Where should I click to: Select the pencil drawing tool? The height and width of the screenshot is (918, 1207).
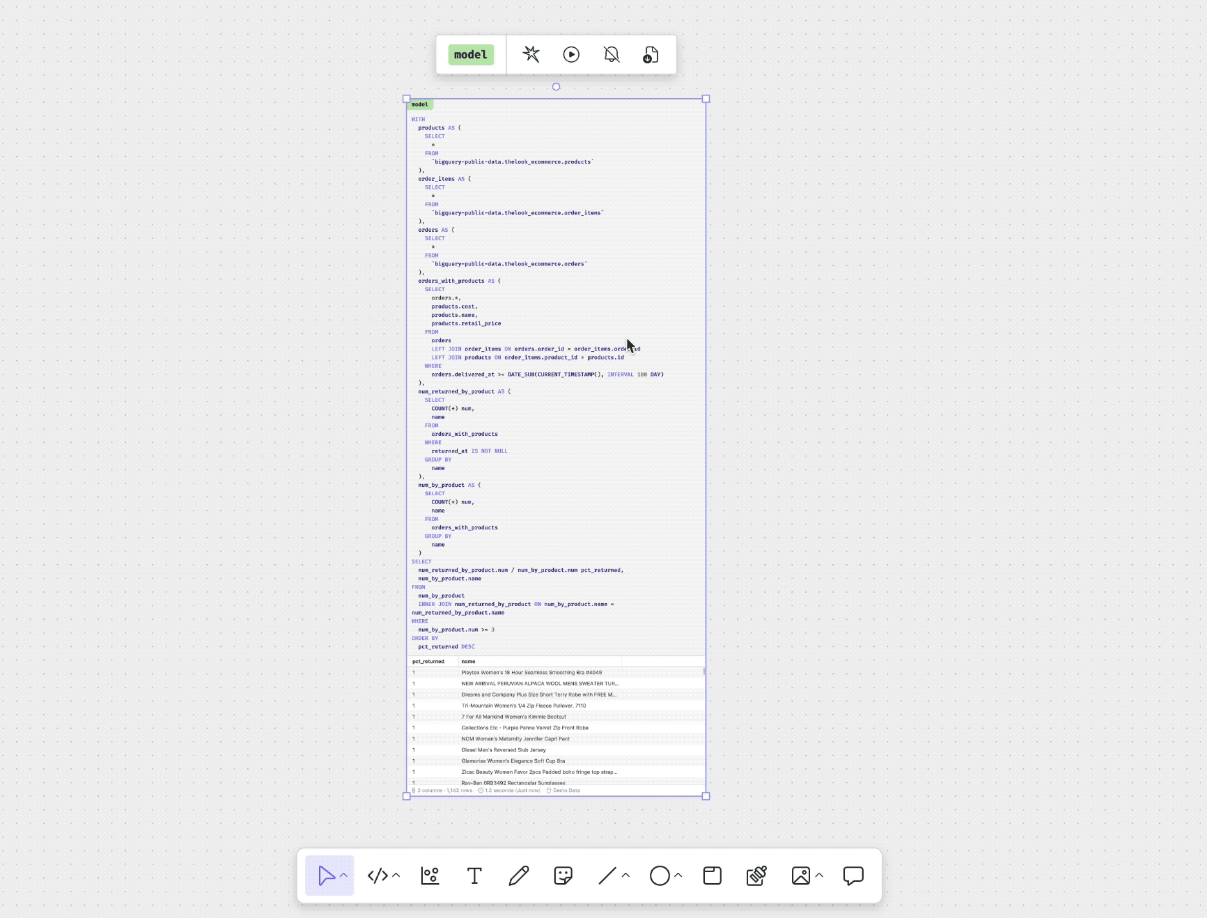tap(518, 875)
